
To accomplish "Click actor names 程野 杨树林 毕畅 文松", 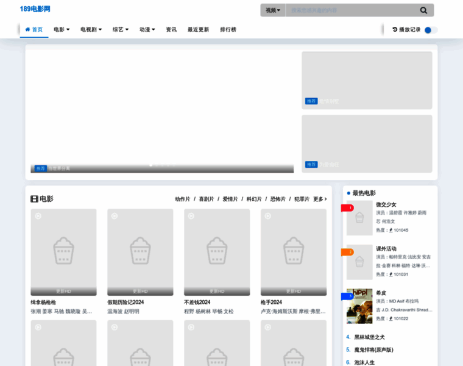I will [209, 311].
